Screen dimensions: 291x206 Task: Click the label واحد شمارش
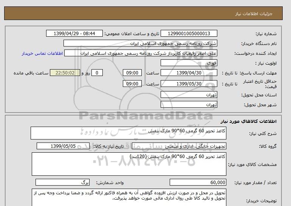(110, 183)
